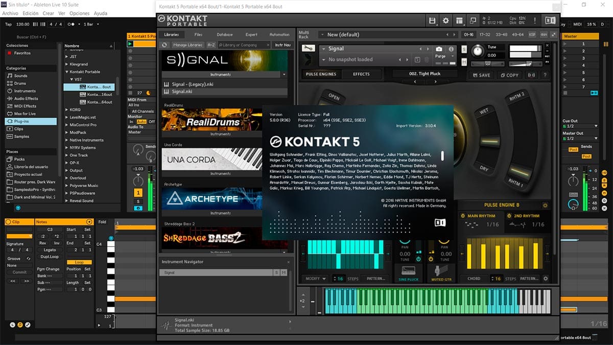
Task: Select MIDI Effects category in browser
Action: point(25,106)
